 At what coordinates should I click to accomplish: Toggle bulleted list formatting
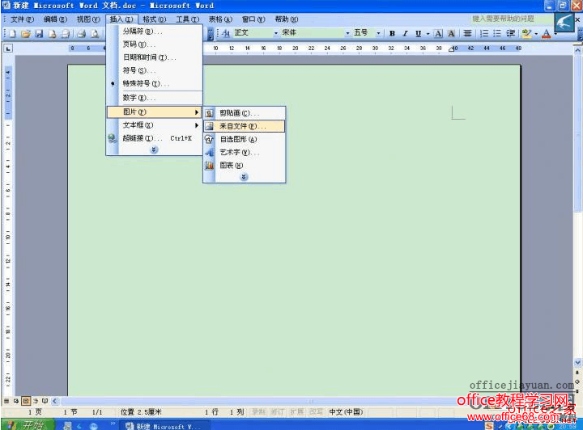497,33
